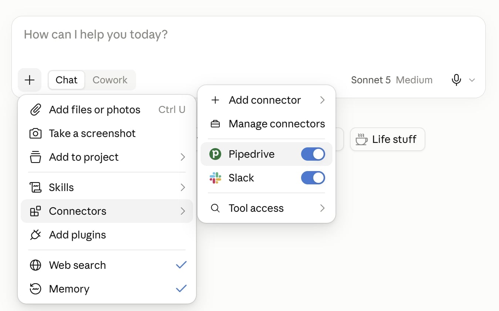
Task: Click the plus attachment button
Action: tap(30, 80)
